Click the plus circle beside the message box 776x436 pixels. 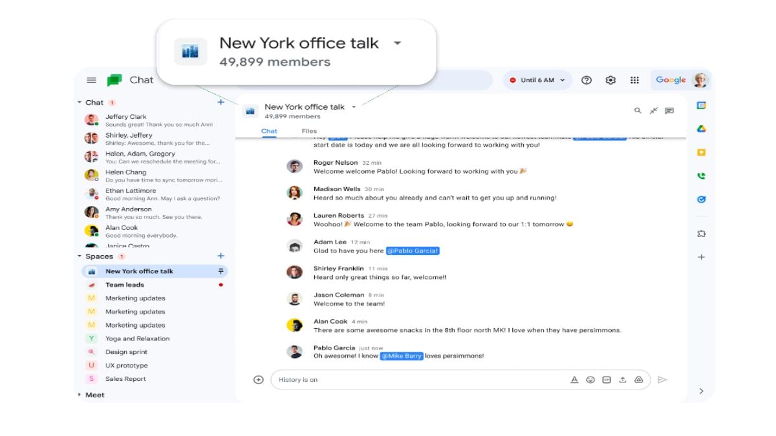(x=259, y=380)
